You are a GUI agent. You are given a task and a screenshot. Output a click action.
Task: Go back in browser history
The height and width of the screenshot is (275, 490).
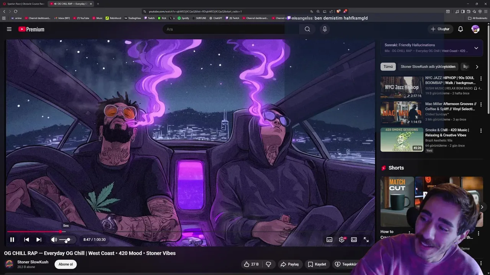point(4,11)
